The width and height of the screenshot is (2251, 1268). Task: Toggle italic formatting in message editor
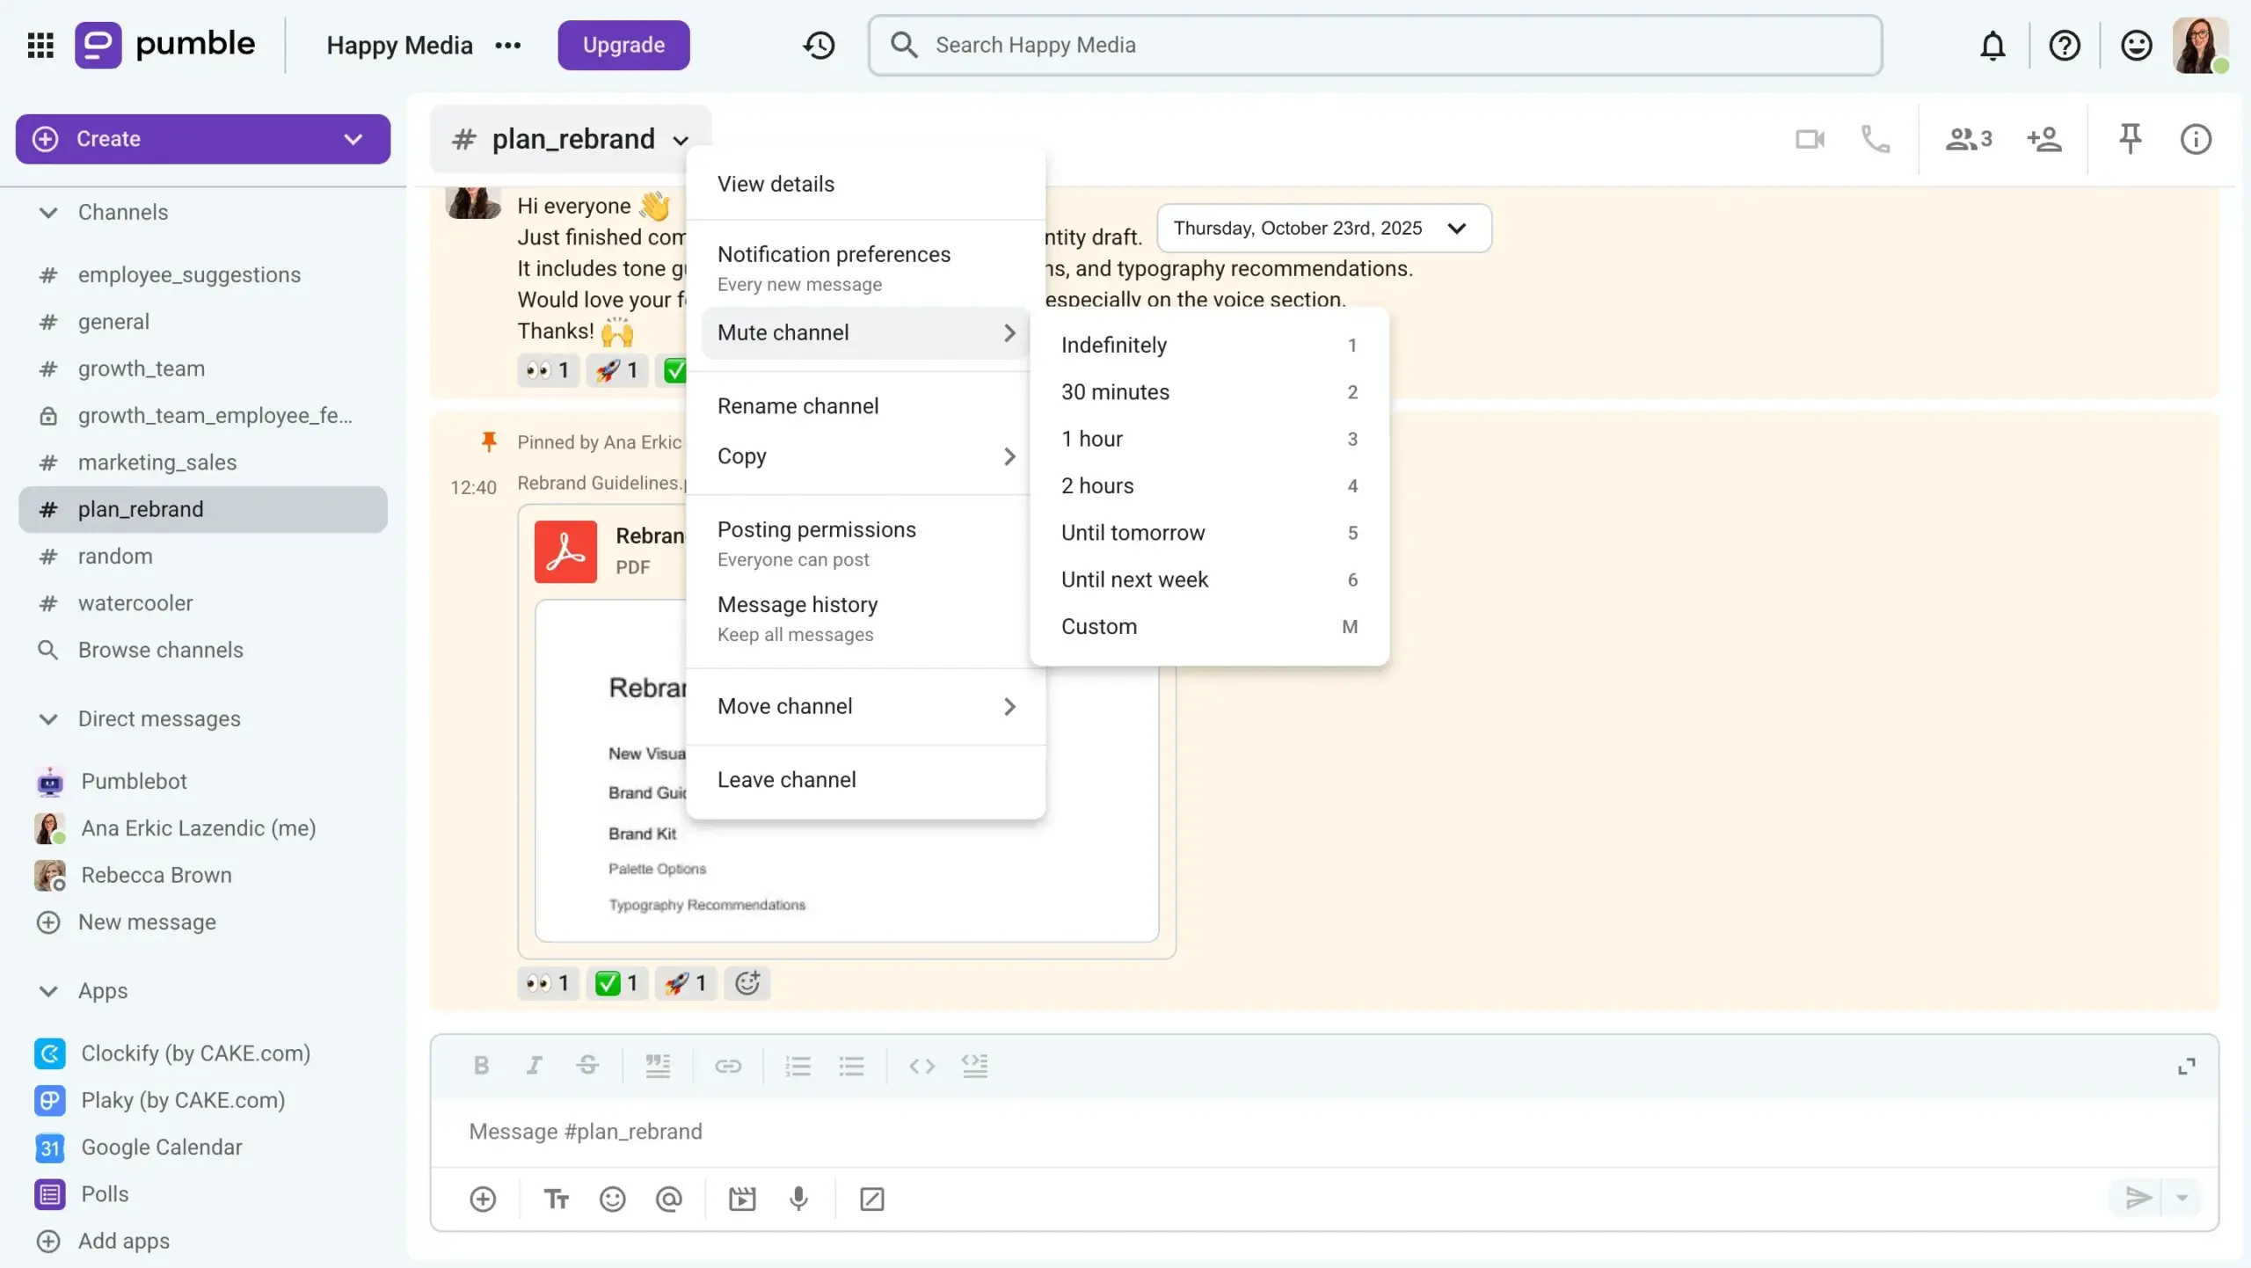coord(534,1066)
